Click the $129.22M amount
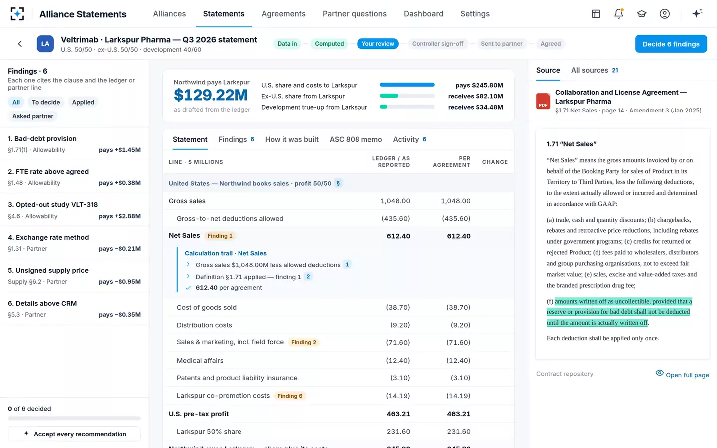Image resolution: width=717 pixels, height=448 pixels. 211,95
